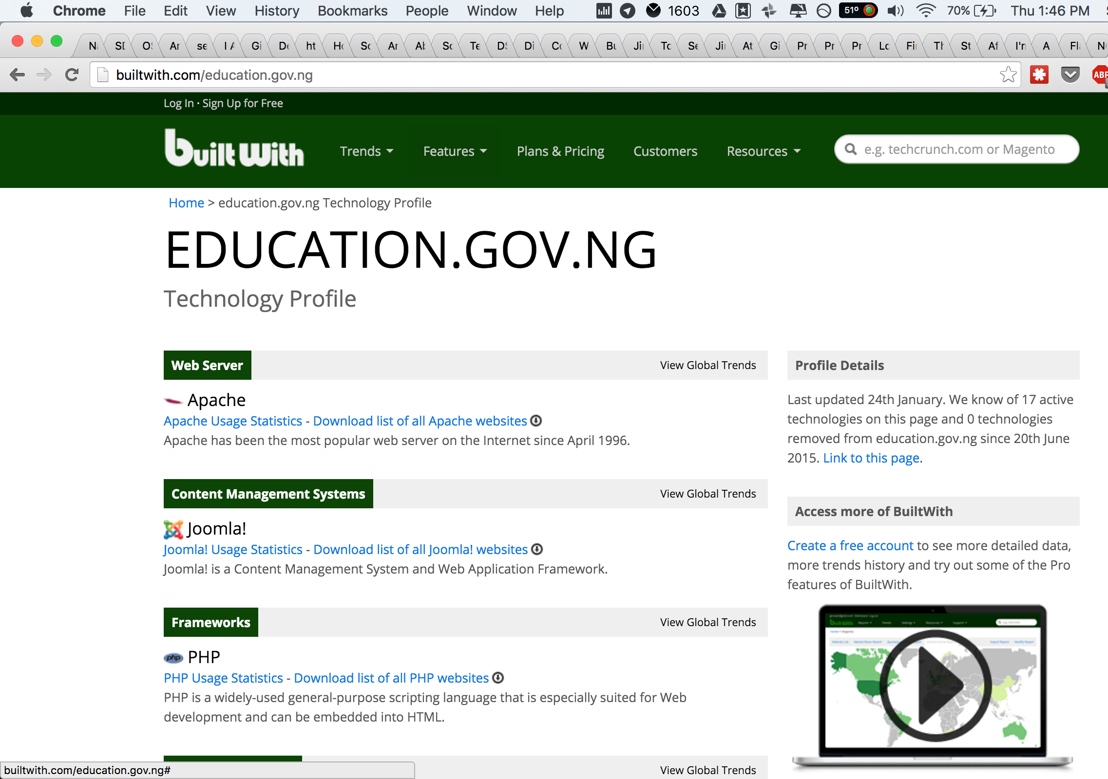Expand the Features dropdown menu

click(455, 151)
